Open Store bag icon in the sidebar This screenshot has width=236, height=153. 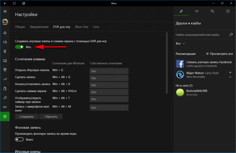pos(5,89)
